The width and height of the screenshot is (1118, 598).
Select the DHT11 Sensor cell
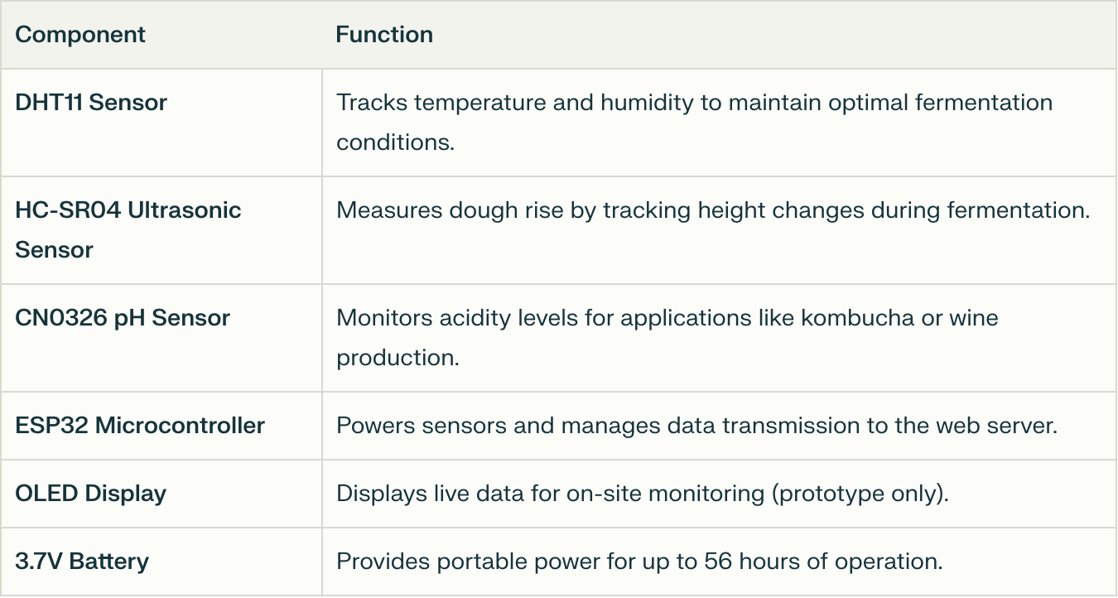click(91, 103)
